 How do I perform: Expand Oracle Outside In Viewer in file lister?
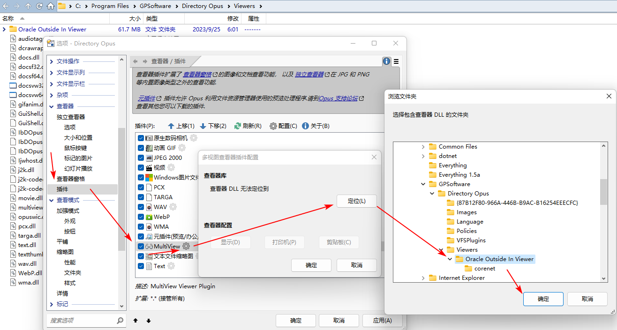point(4,29)
